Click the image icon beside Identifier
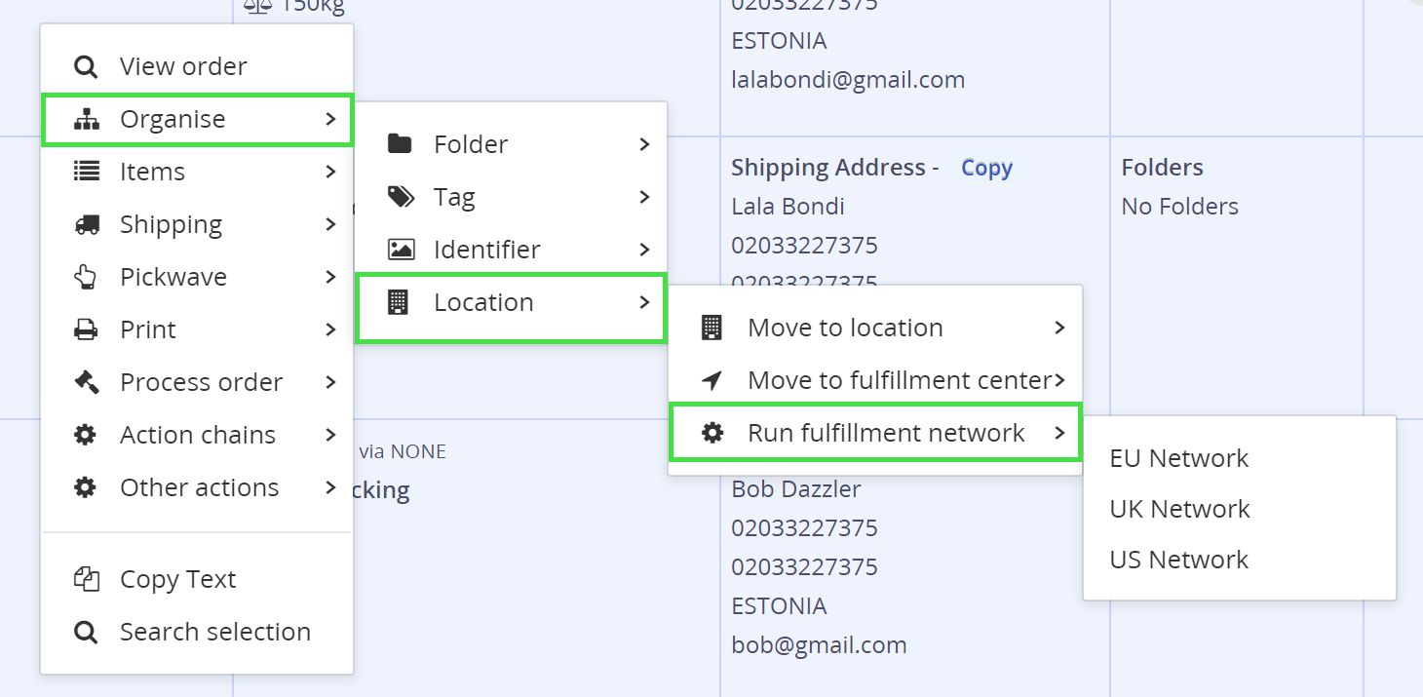The width and height of the screenshot is (1423, 697). 400,250
